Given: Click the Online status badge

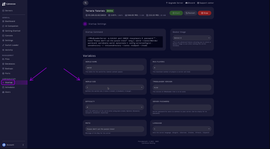Looking at the screenshot, I should pyautogui.click(x=110, y=11).
